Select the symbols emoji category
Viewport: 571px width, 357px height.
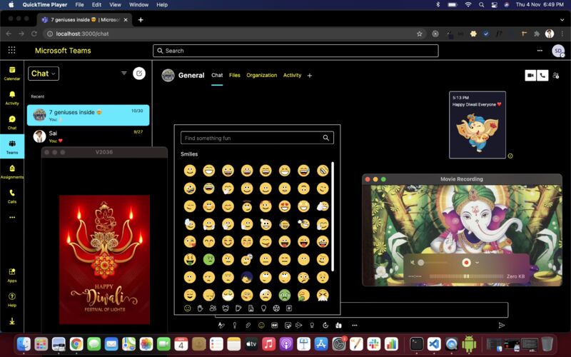[x=289, y=308]
